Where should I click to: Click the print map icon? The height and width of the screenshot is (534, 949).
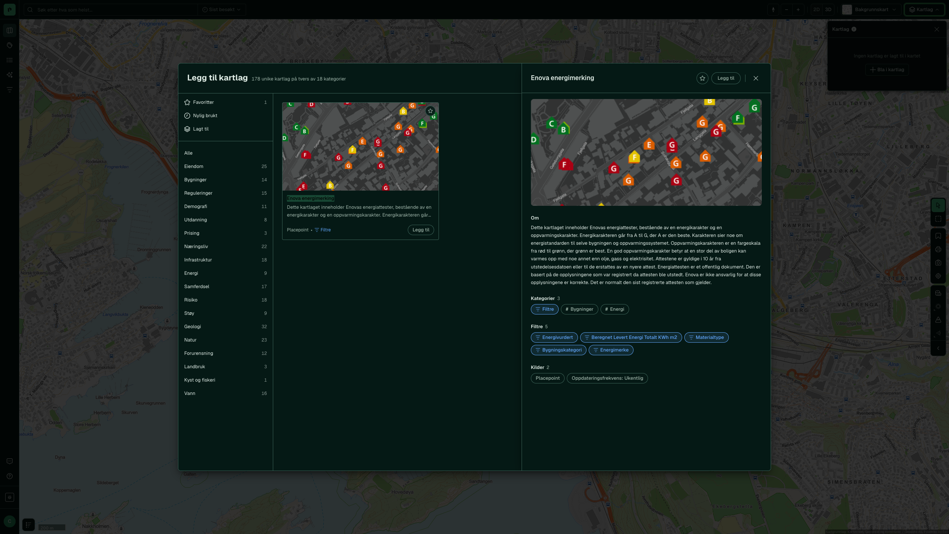click(x=938, y=249)
